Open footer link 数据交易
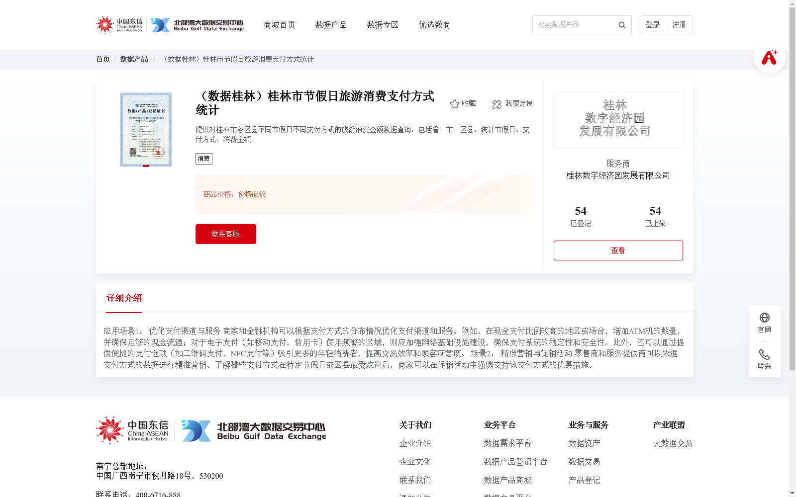 (584, 462)
